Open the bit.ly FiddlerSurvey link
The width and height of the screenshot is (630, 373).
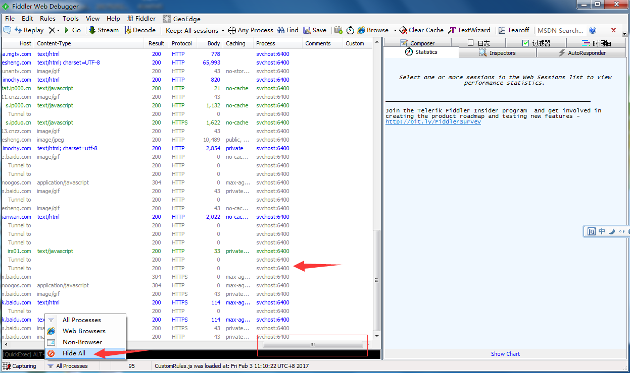(x=433, y=122)
